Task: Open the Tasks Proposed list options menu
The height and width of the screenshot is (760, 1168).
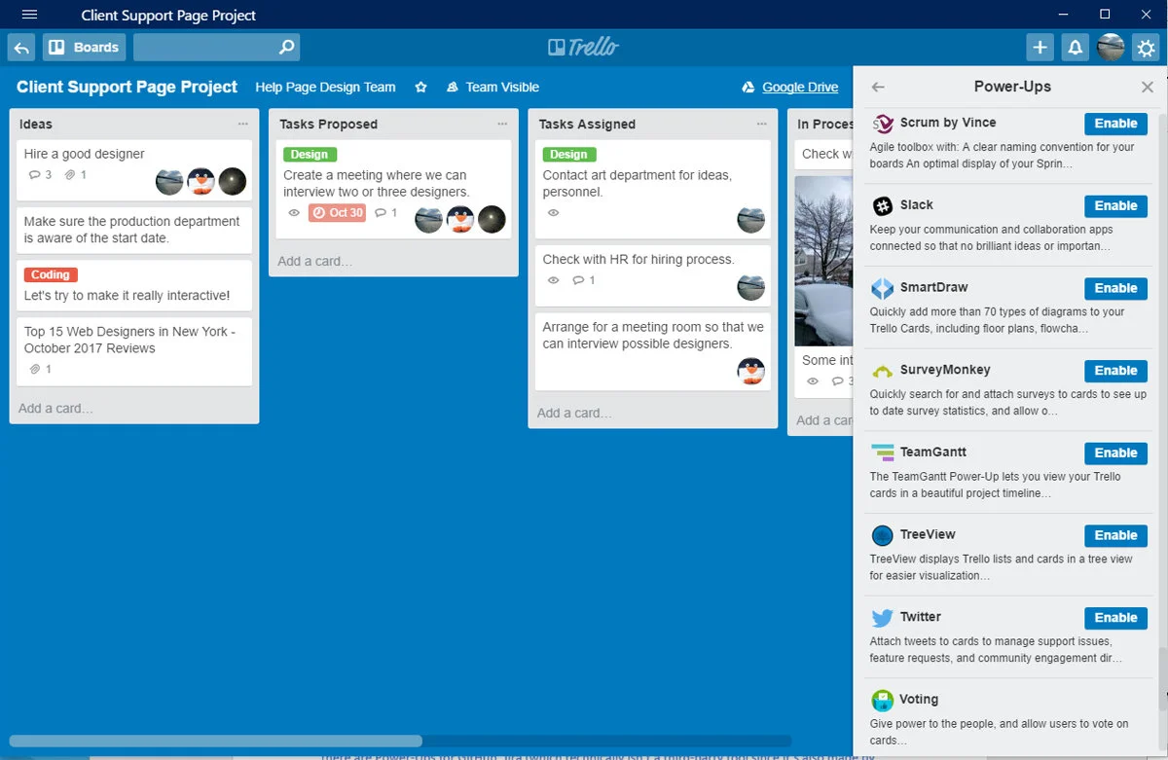Action: [x=502, y=125]
